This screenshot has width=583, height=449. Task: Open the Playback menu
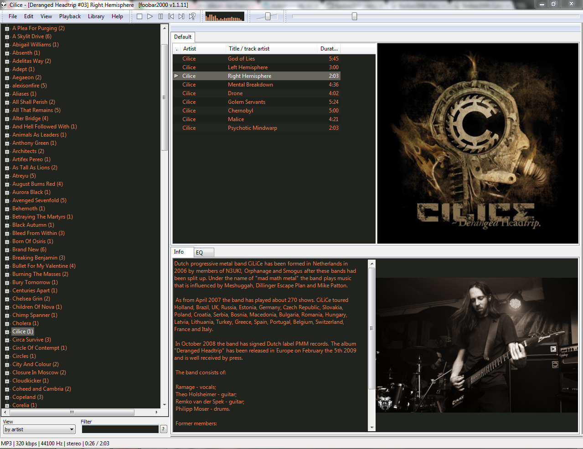[70, 16]
